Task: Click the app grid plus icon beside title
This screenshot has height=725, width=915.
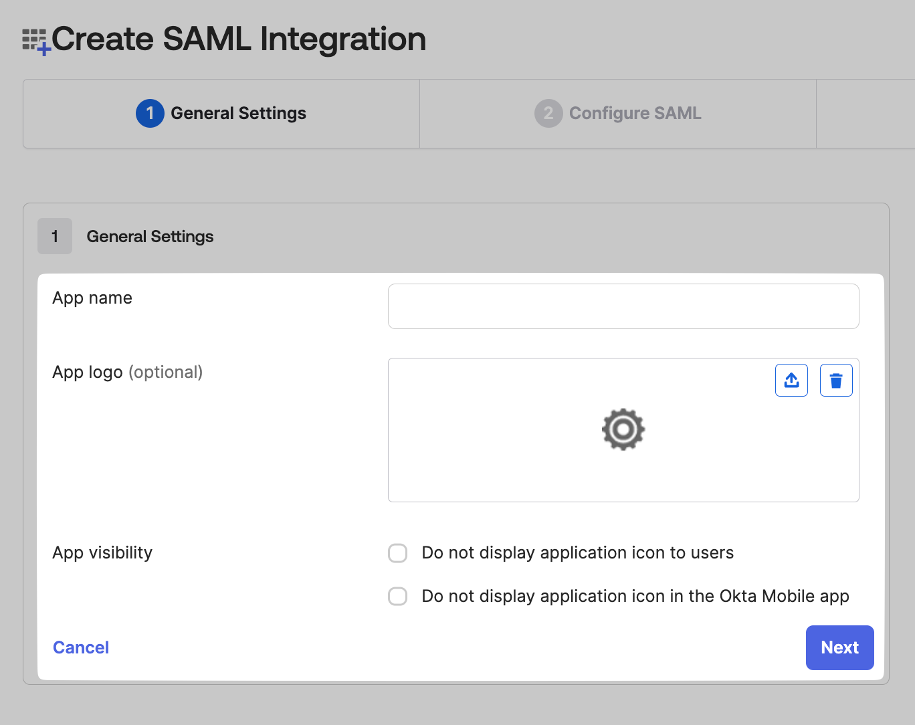Action: pyautogui.click(x=35, y=41)
